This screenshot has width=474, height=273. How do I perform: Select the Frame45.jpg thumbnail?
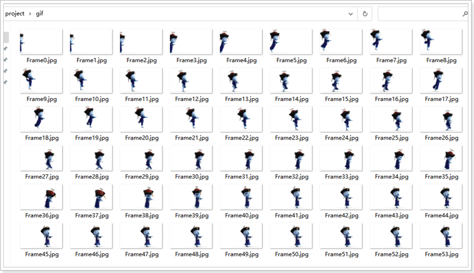pos(41,236)
